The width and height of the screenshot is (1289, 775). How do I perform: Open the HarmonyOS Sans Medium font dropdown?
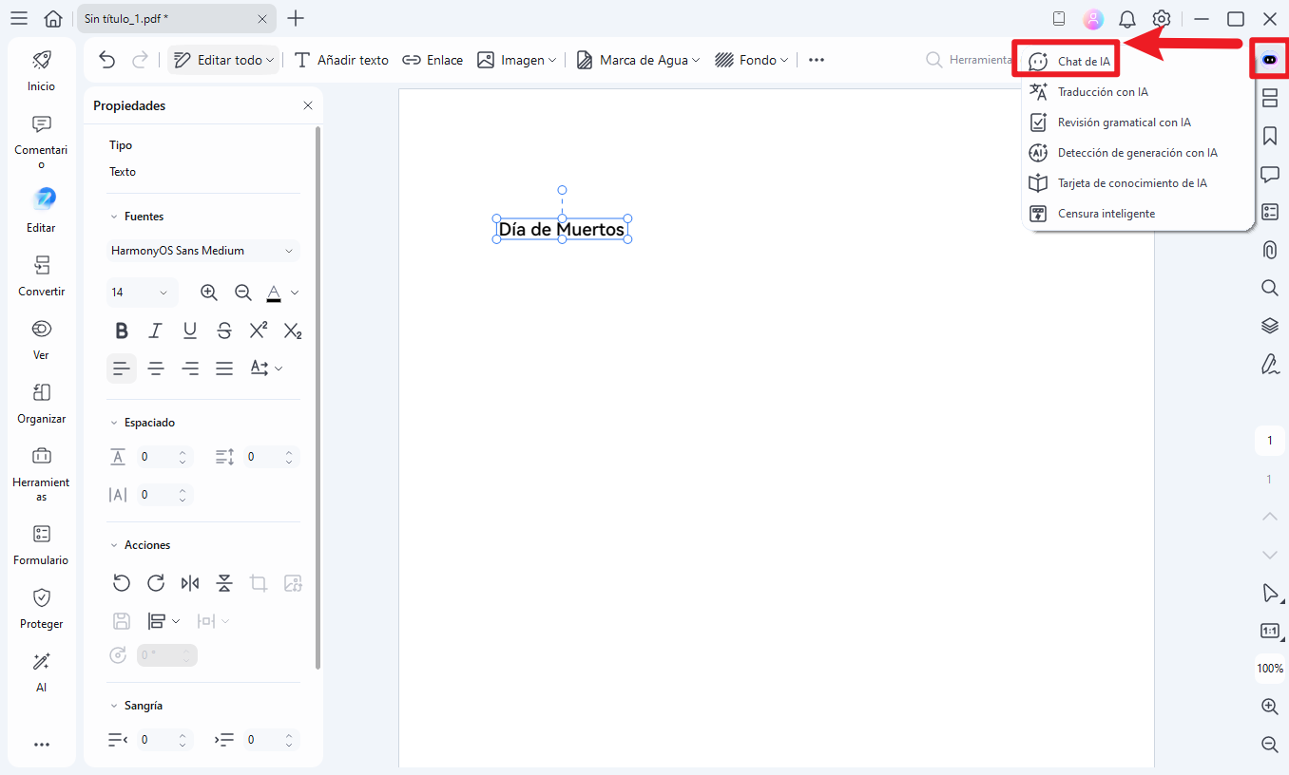point(202,251)
